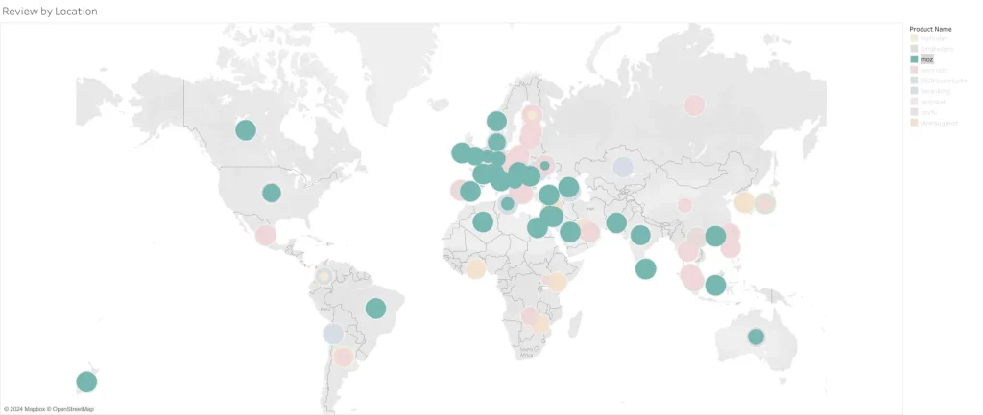Select the moz circle over Brazil

(375, 308)
